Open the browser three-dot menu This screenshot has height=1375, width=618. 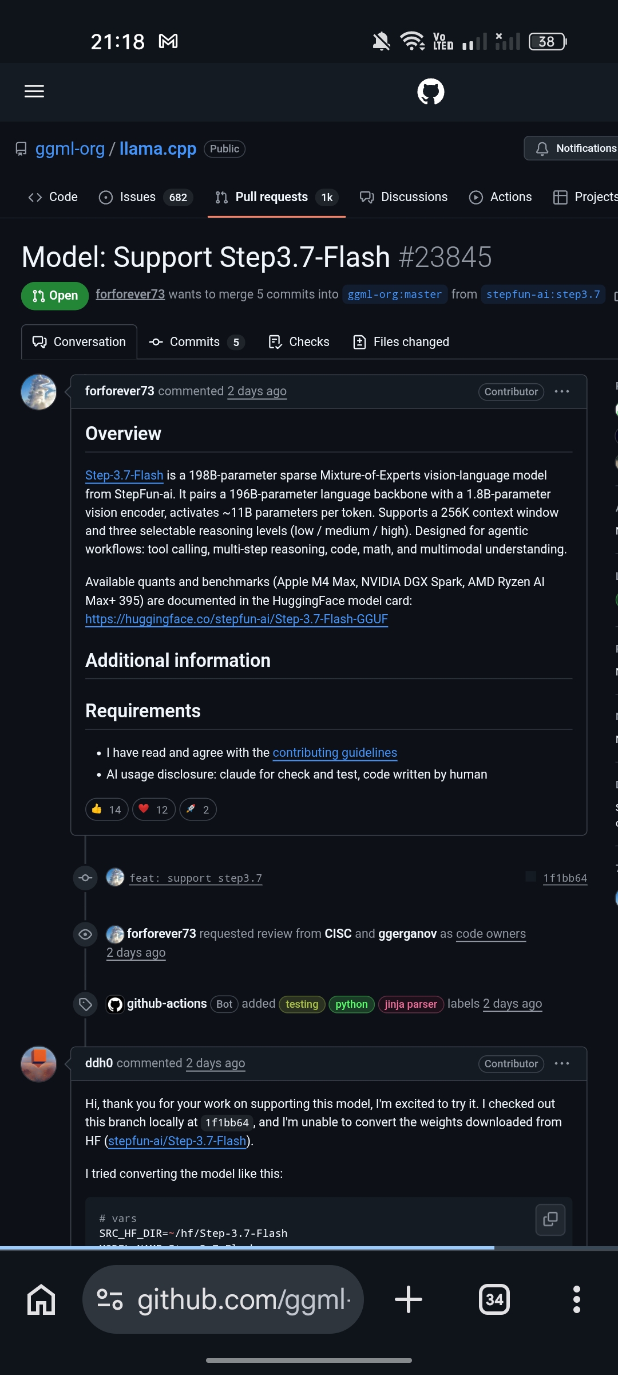[x=577, y=1299]
